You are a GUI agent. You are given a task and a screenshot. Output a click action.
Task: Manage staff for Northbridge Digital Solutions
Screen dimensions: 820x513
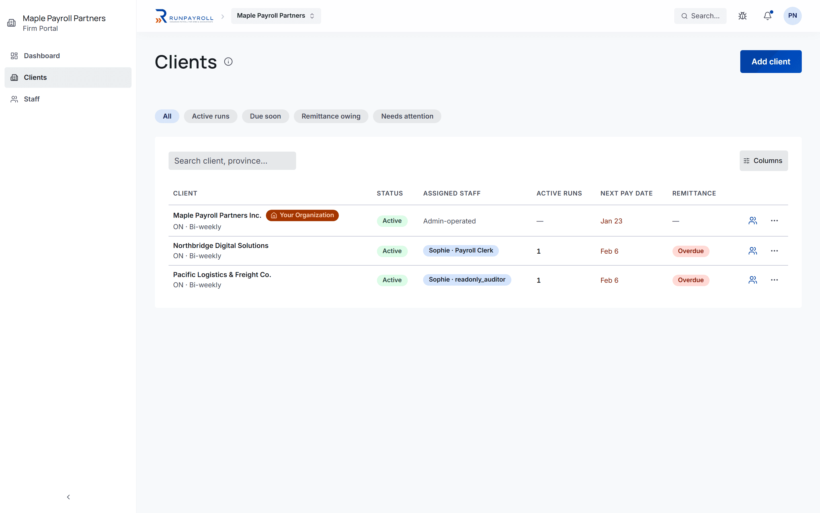tap(753, 251)
